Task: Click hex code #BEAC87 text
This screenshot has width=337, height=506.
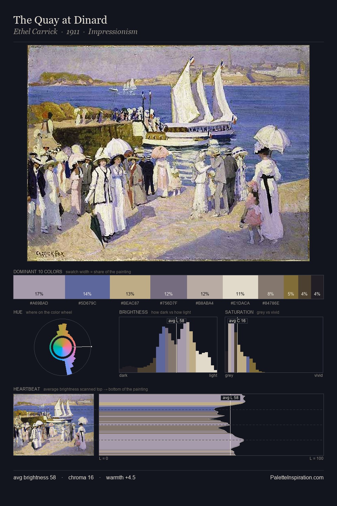Action: pyautogui.click(x=130, y=303)
